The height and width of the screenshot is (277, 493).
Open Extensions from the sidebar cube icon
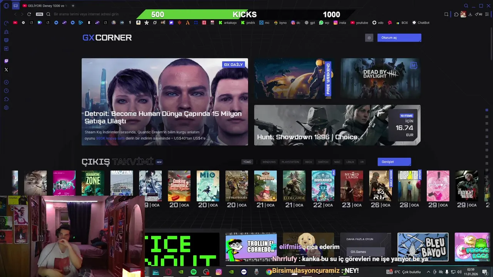click(x=6, y=99)
